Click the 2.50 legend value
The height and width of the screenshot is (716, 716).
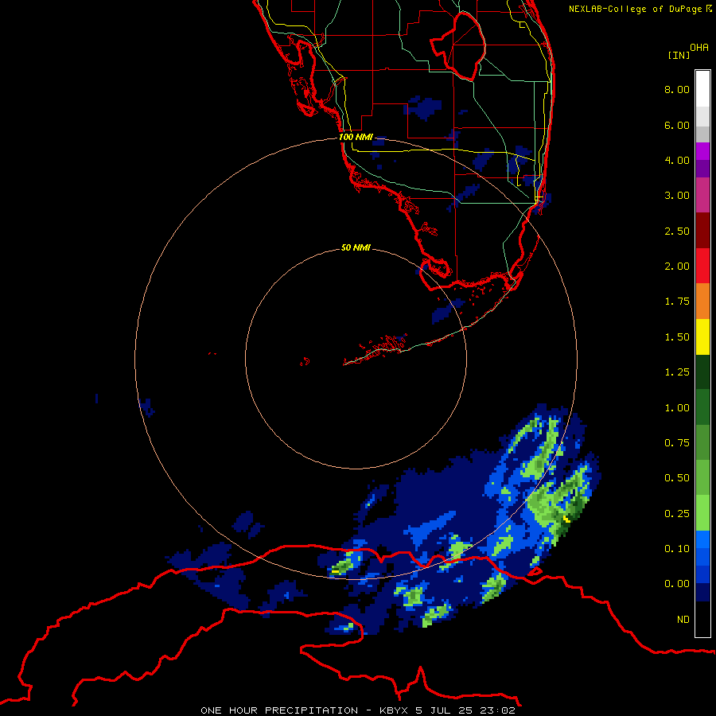(677, 231)
